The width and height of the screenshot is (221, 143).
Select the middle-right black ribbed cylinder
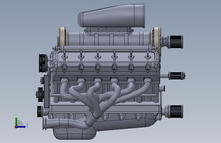(177, 76)
